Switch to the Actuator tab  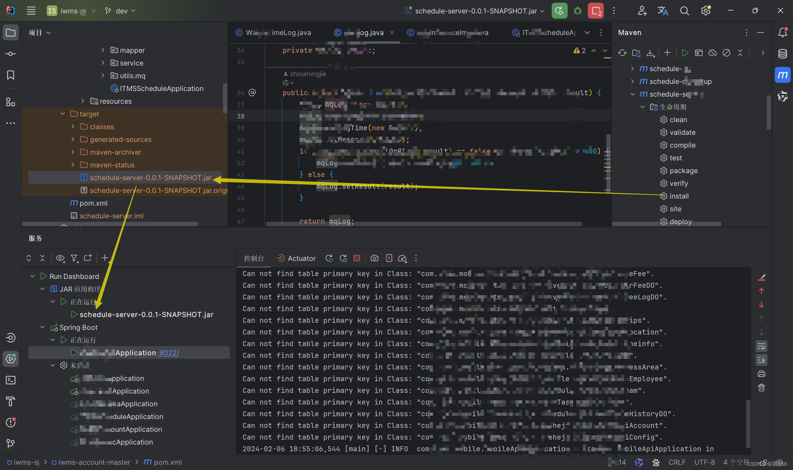pyautogui.click(x=296, y=258)
